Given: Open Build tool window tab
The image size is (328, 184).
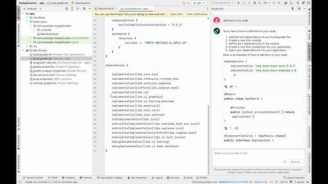Looking at the screenshot, I should click(x=188, y=178).
